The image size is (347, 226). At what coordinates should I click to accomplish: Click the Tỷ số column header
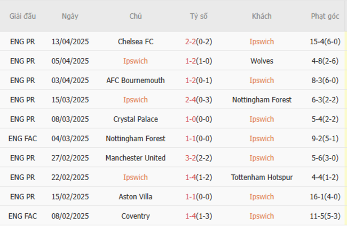pos(199,16)
